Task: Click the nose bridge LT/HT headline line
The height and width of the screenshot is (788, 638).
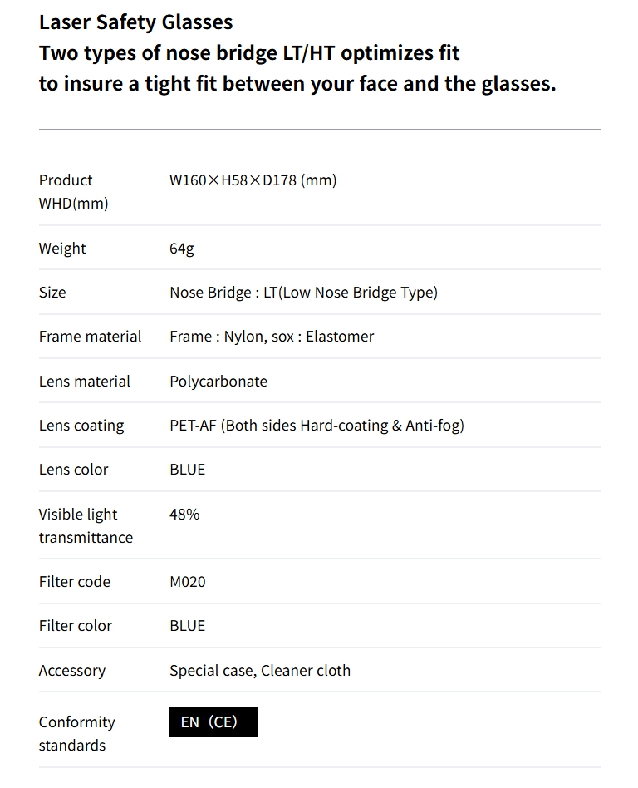Action: click(x=249, y=53)
